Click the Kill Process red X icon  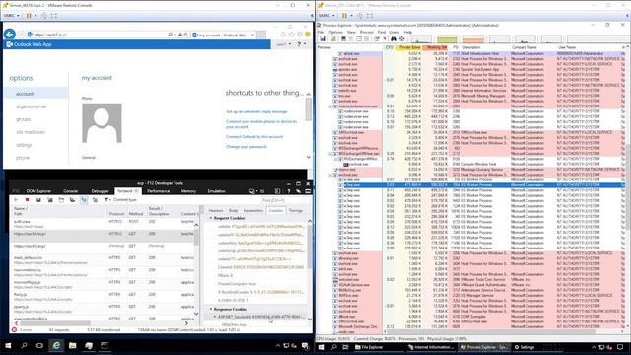[x=385, y=38]
